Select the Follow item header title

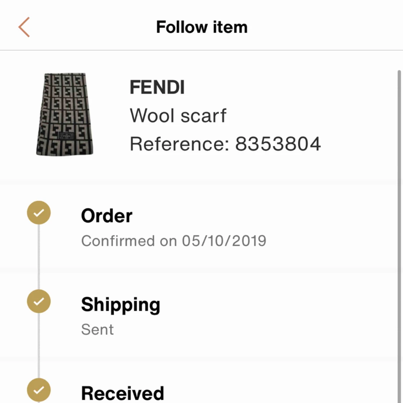pyautogui.click(x=202, y=27)
